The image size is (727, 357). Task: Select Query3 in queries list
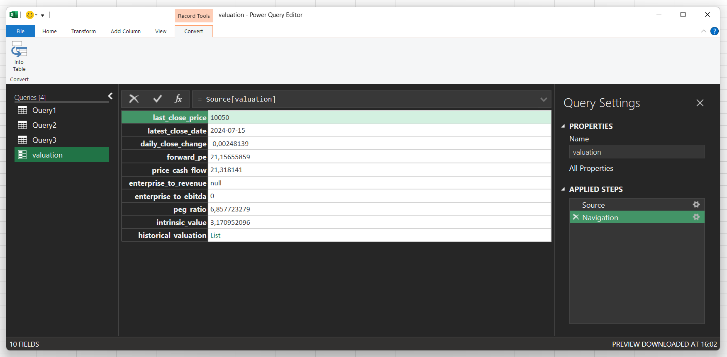(x=62, y=140)
